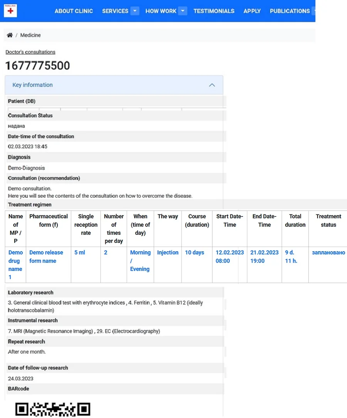Viewport: 347px width, 418px height.
Task: Open the Demo drug name 1 link
Action: (15, 265)
